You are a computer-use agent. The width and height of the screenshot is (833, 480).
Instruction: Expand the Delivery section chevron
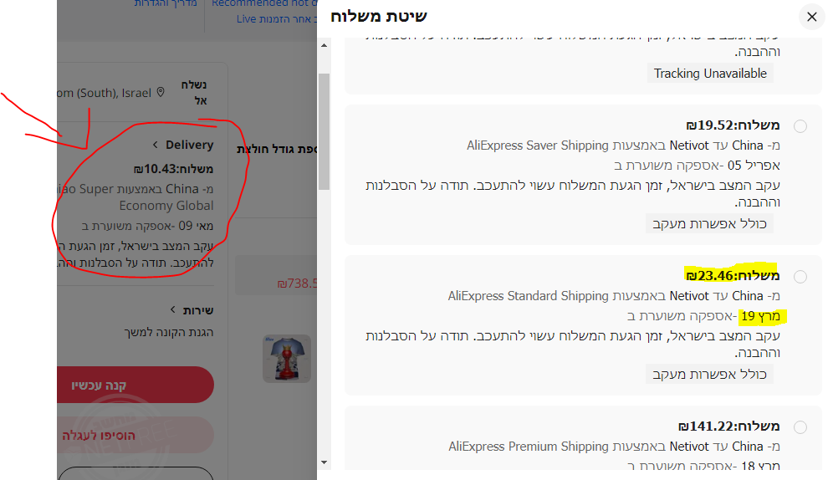(155, 145)
